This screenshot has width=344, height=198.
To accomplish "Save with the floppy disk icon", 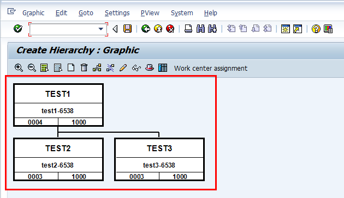I will pos(127,29).
